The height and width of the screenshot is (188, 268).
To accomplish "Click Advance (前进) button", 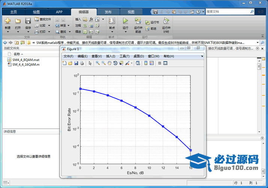I will [151, 29].
